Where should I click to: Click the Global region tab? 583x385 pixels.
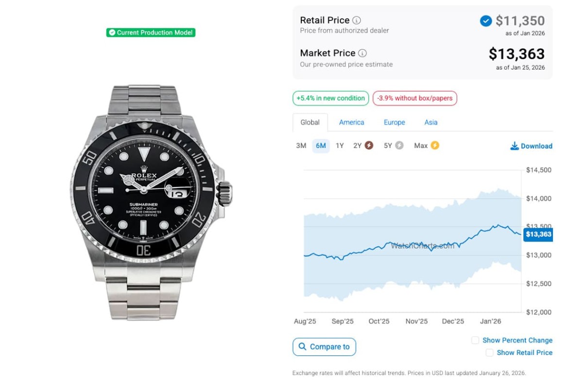[x=310, y=122]
